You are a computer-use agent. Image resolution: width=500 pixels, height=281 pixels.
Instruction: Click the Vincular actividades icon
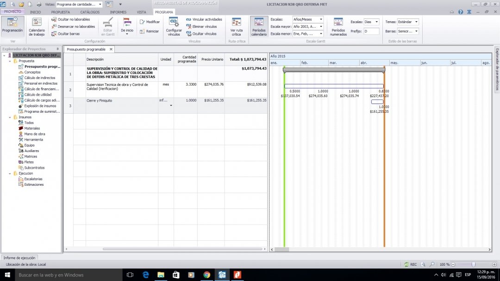click(188, 20)
